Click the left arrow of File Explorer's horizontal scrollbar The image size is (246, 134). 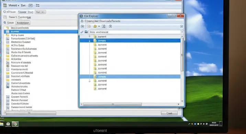(81, 104)
